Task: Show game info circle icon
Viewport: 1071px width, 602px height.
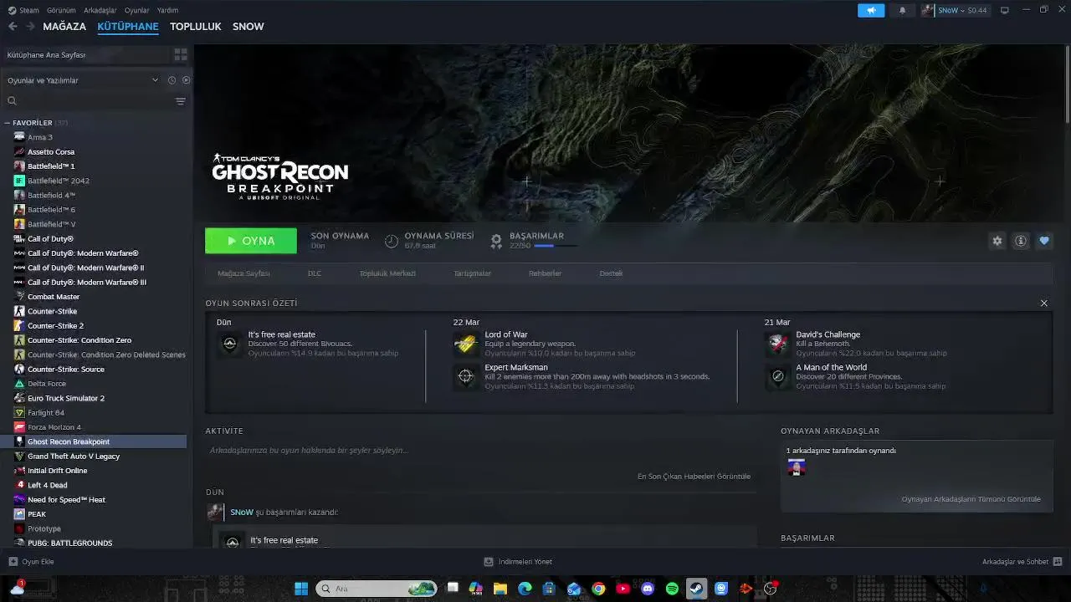Action: tap(1021, 241)
